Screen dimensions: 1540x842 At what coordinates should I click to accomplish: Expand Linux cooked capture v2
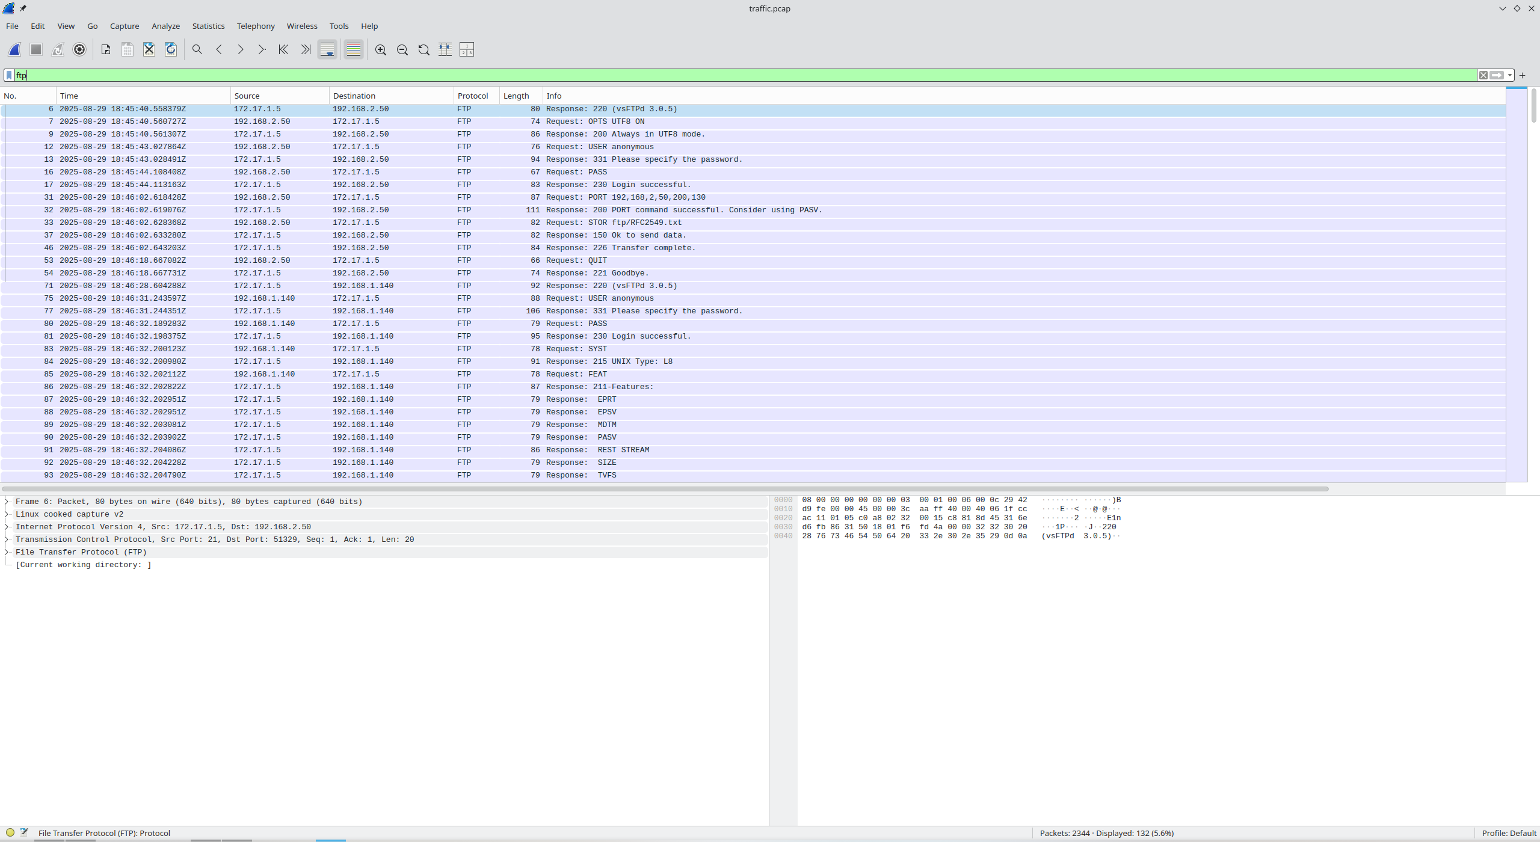click(7, 514)
